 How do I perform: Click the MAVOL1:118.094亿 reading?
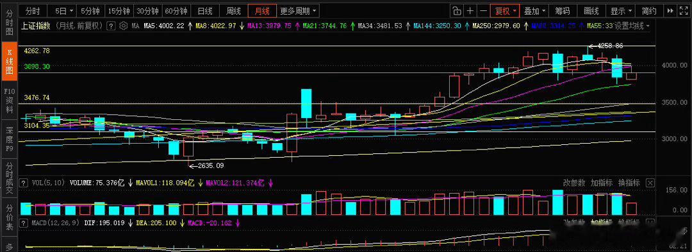[165, 183]
